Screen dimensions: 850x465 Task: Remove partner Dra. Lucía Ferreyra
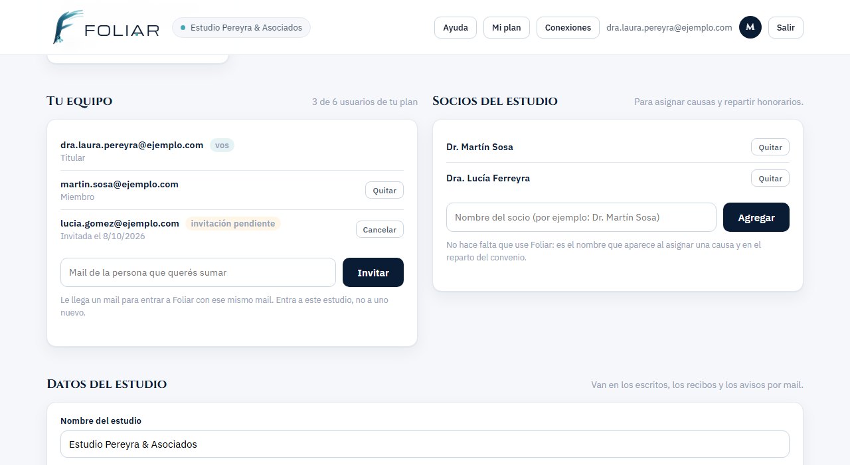(770, 178)
